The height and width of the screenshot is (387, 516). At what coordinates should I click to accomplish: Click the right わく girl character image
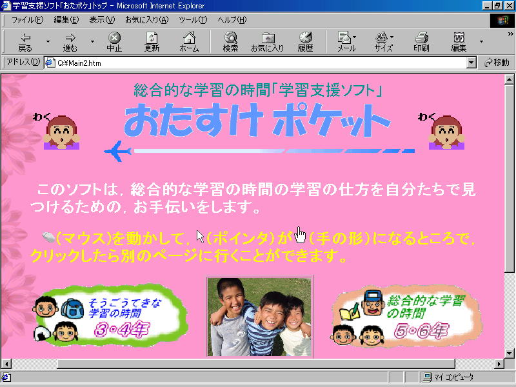coord(445,131)
